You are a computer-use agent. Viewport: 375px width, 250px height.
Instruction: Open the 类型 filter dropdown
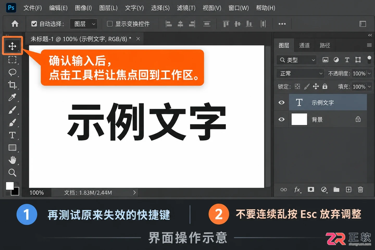[296, 60]
